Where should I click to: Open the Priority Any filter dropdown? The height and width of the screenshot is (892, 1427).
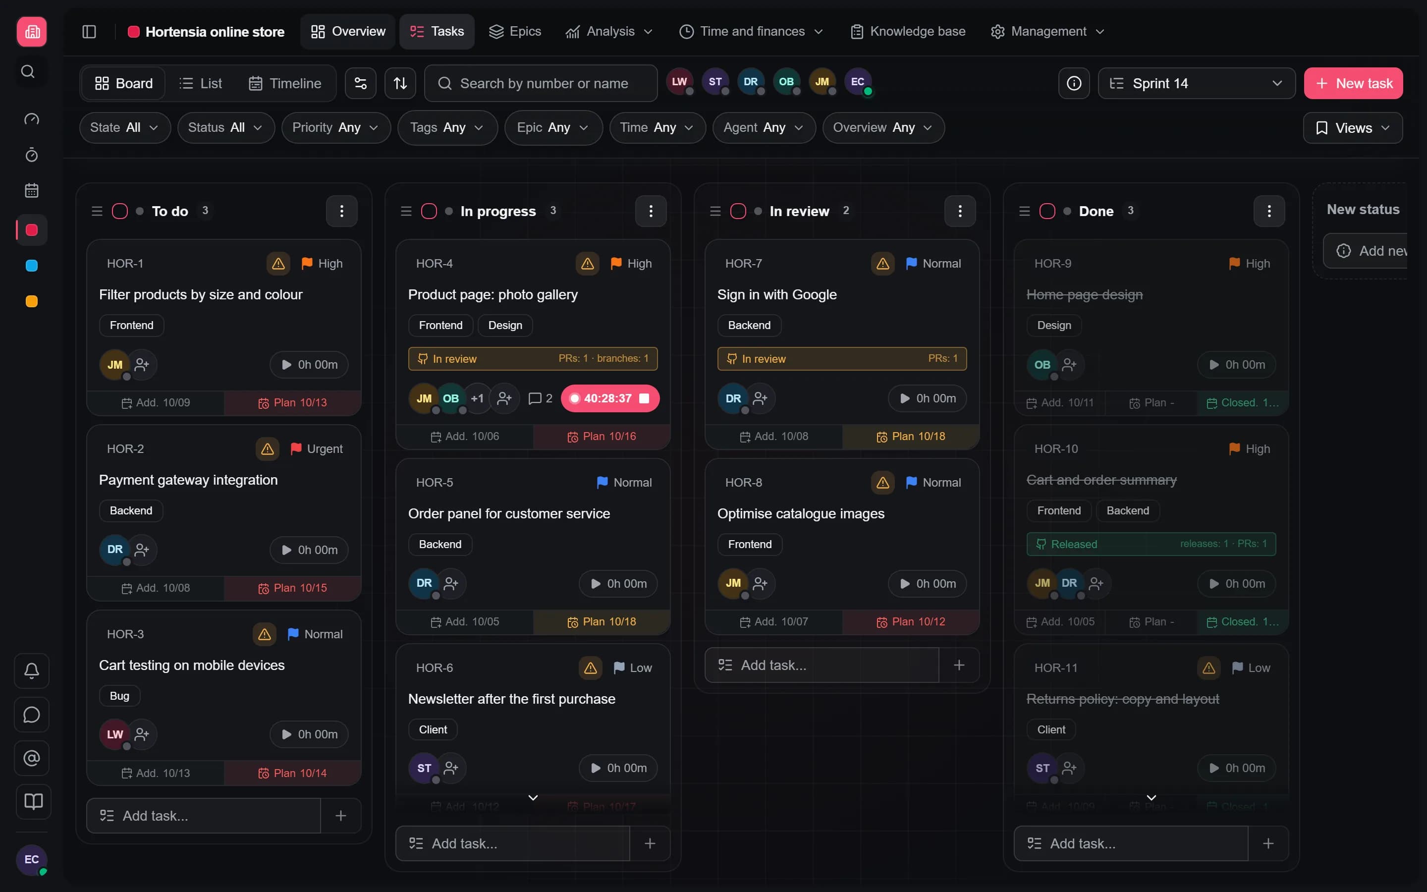pyautogui.click(x=335, y=127)
